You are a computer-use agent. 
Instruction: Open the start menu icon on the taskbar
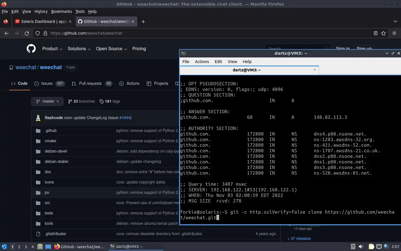pyautogui.click(x=4, y=247)
